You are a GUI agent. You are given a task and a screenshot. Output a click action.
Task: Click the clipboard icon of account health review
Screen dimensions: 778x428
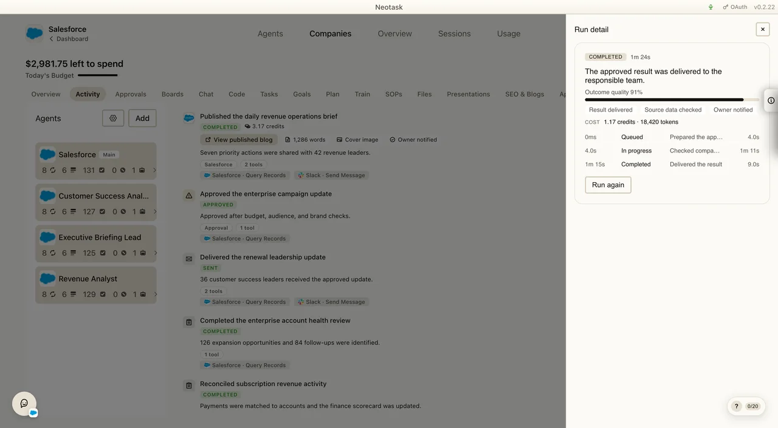click(189, 322)
